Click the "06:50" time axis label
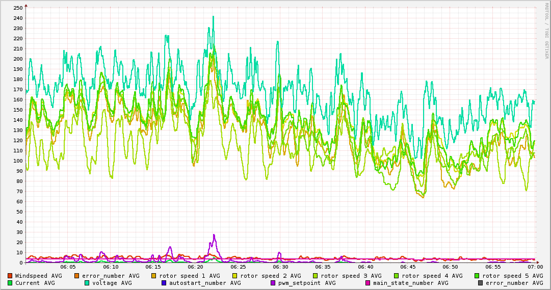The height and width of the screenshot is (290, 551). (x=451, y=267)
